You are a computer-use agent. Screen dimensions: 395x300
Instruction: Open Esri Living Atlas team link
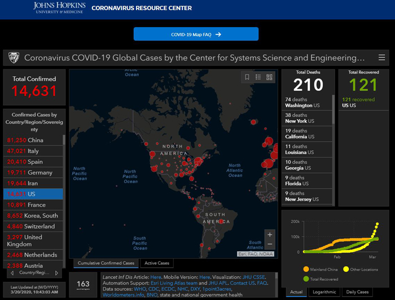click(174, 283)
